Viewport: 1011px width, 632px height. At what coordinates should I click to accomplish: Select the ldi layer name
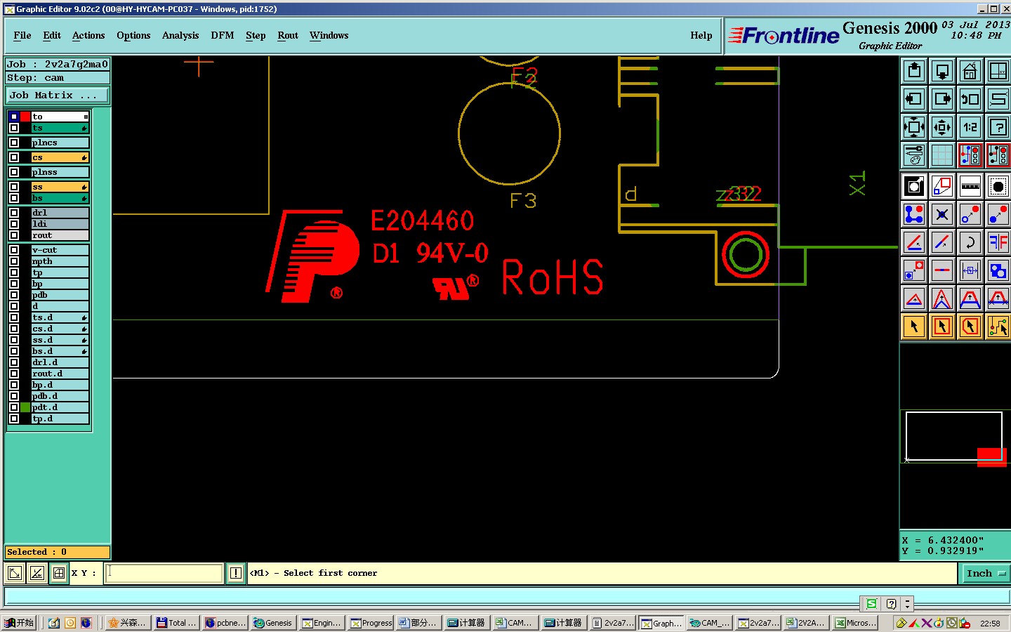(x=60, y=224)
